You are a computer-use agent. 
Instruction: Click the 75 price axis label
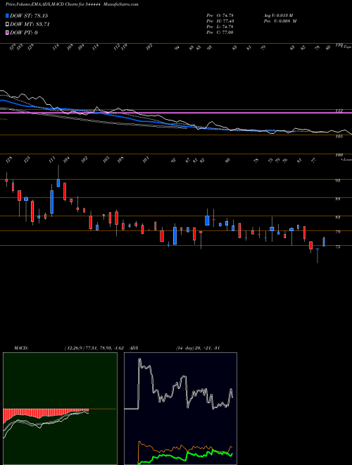pos(338,247)
